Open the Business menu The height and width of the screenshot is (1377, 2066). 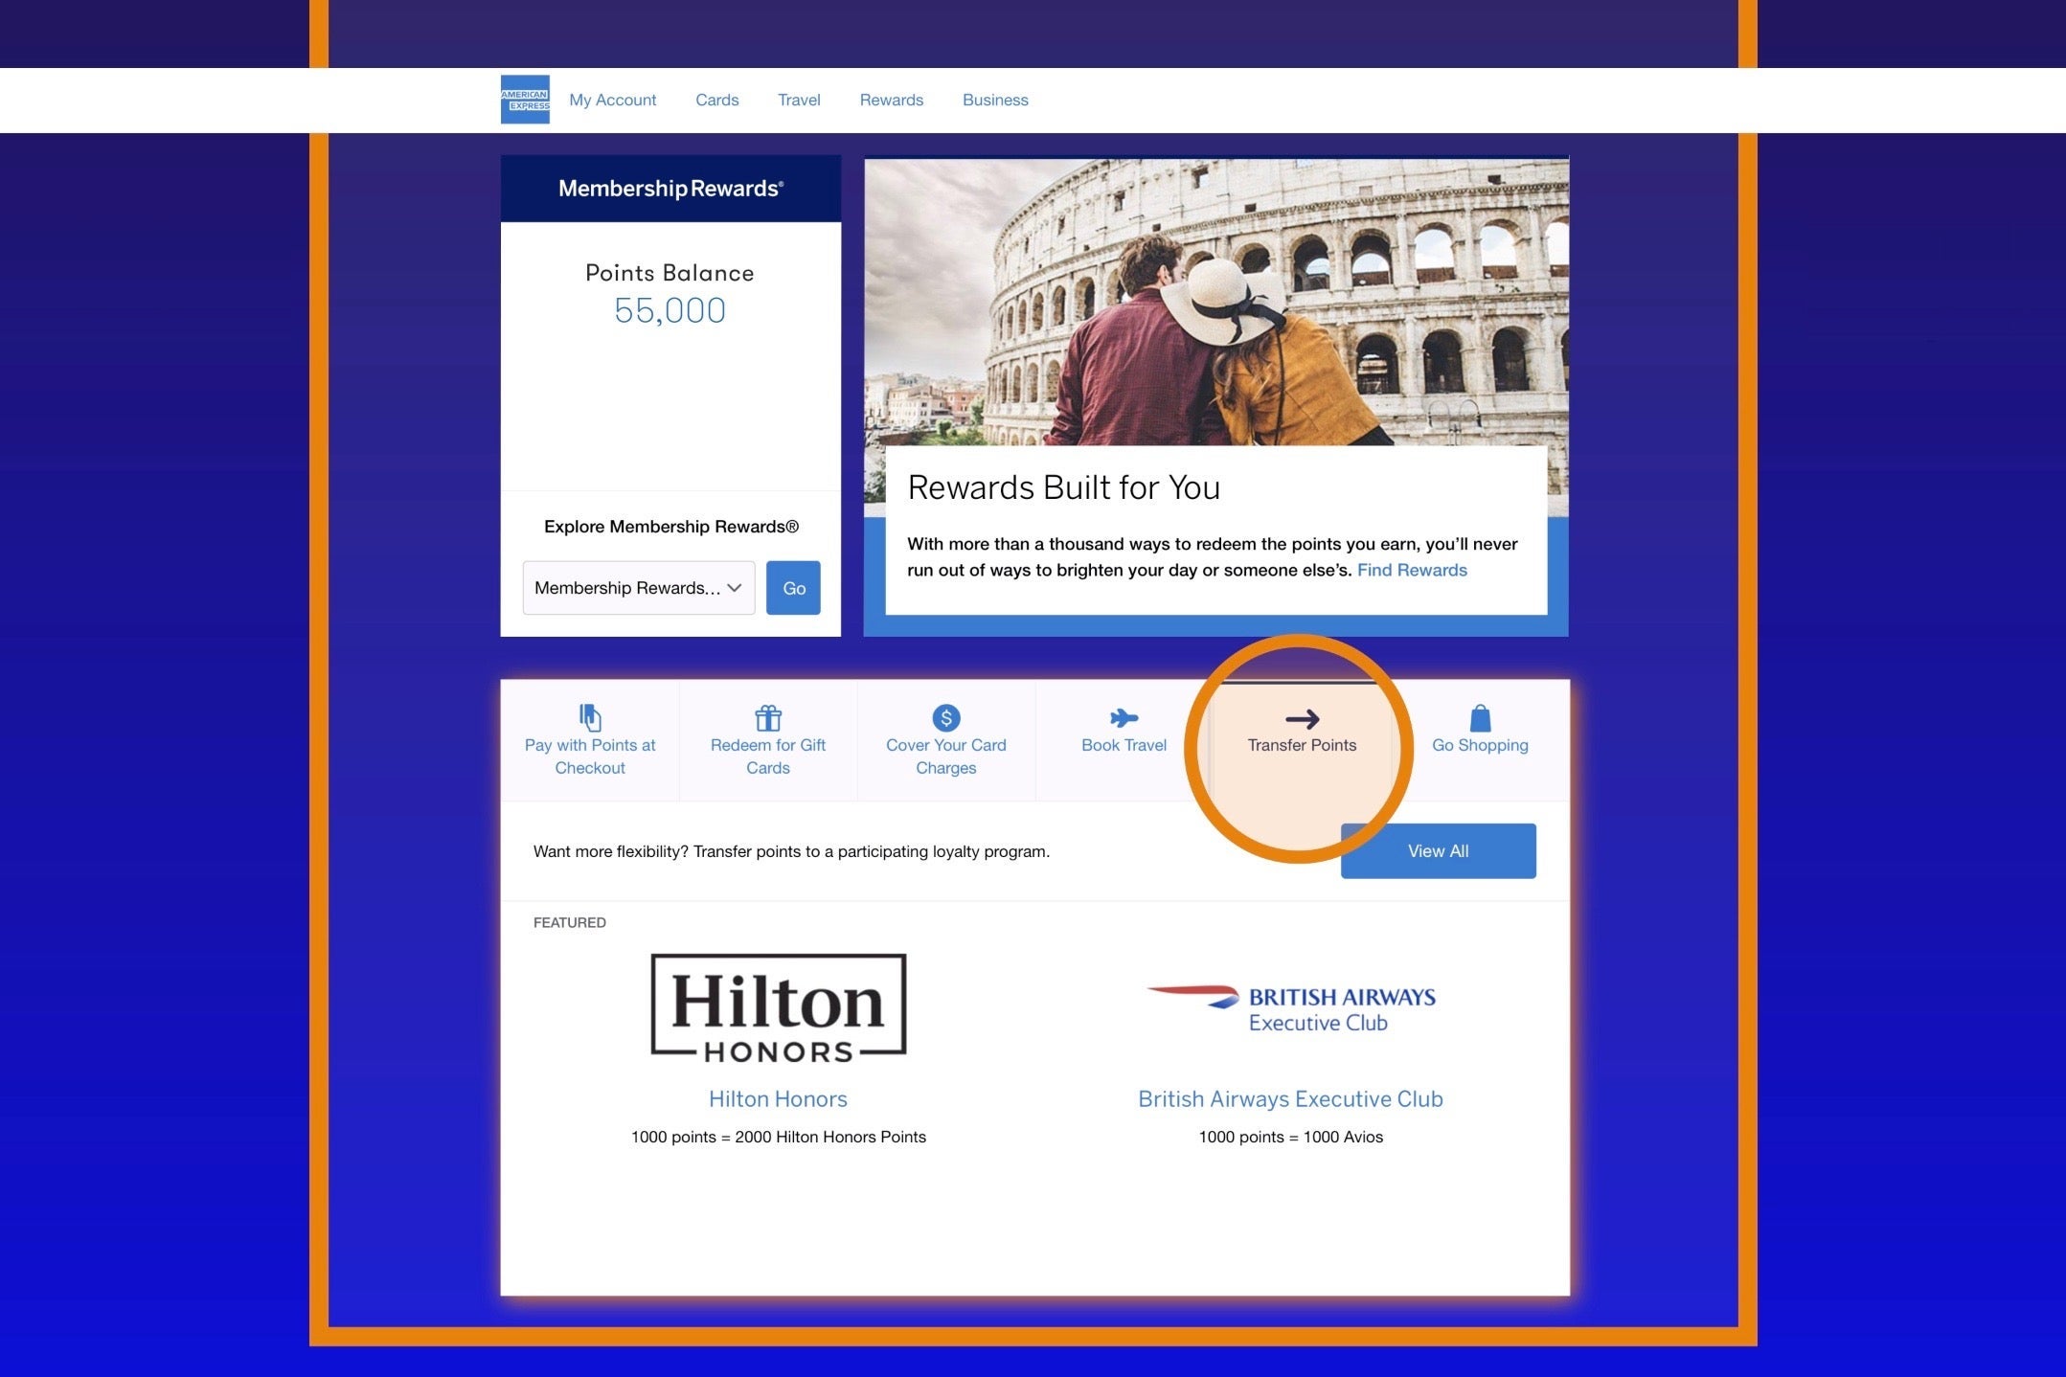point(995,100)
